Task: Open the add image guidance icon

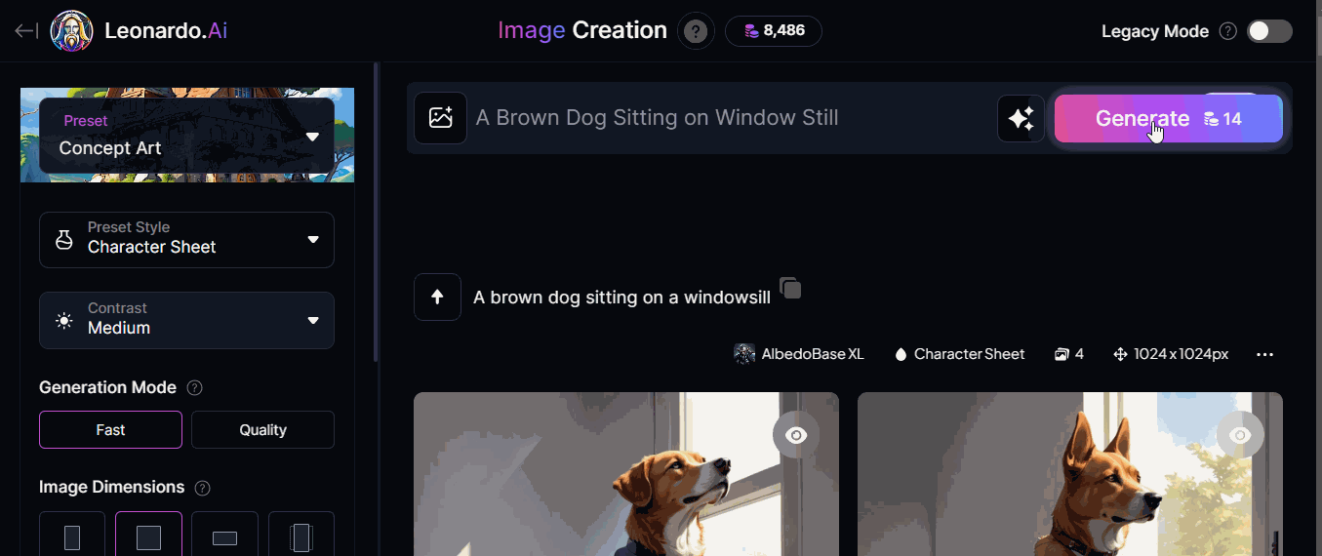Action: [440, 118]
